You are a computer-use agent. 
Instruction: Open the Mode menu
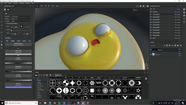pyautogui.click(x=10, y=3)
